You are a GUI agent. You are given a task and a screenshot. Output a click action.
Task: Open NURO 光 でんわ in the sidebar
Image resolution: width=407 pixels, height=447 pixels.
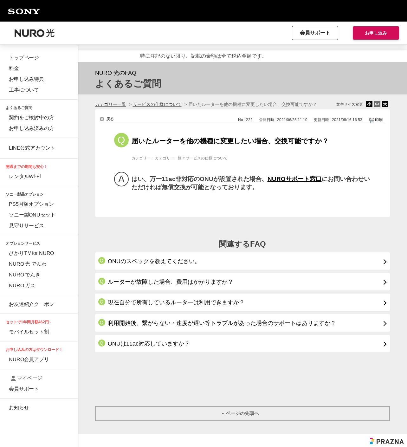pos(28,264)
